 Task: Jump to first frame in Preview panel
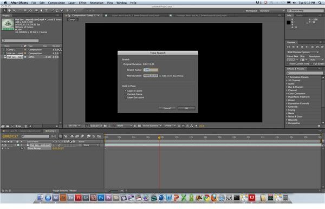pyautogui.click(x=288, y=47)
